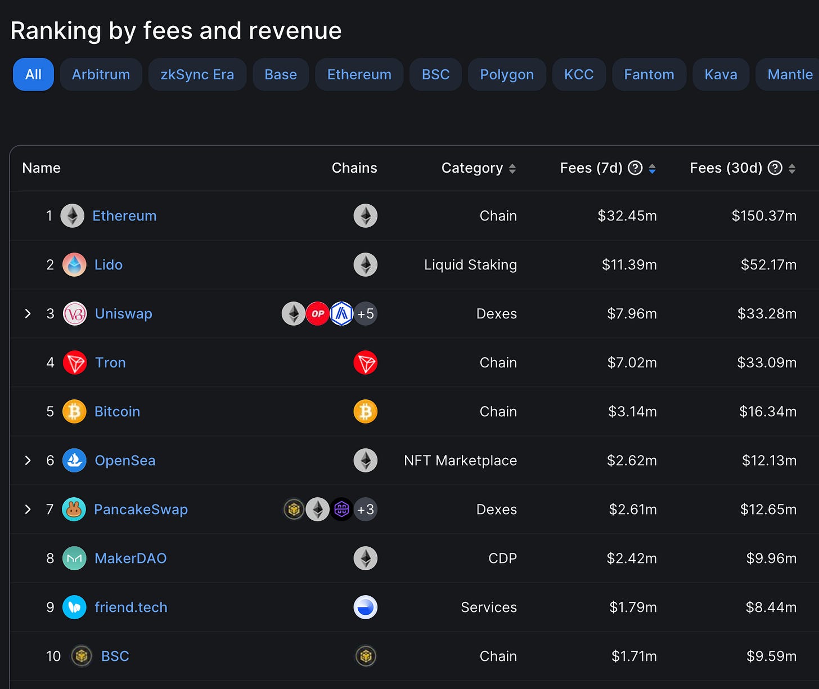Viewport: 819px width, 689px height.
Task: Click the Liquid Staking category cell
Action: point(470,265)
